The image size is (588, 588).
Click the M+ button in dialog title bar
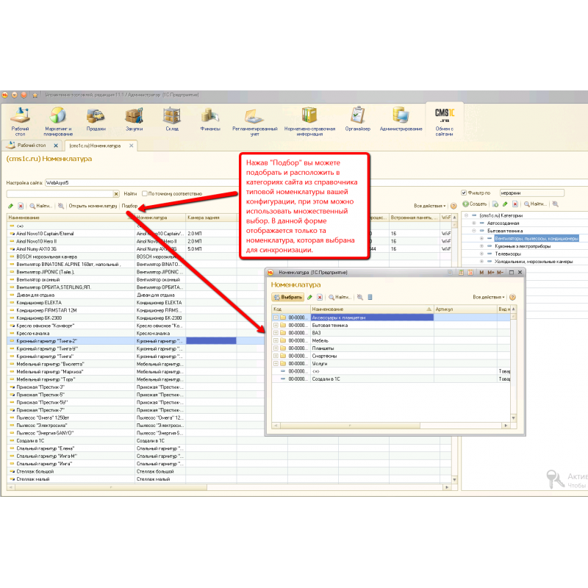491,273
